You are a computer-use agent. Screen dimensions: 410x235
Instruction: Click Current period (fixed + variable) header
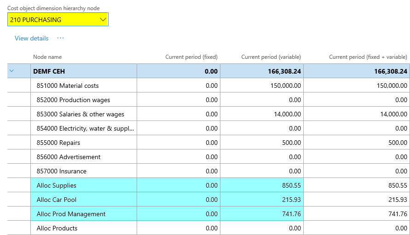pyautogui.click(x=368, y=57)
